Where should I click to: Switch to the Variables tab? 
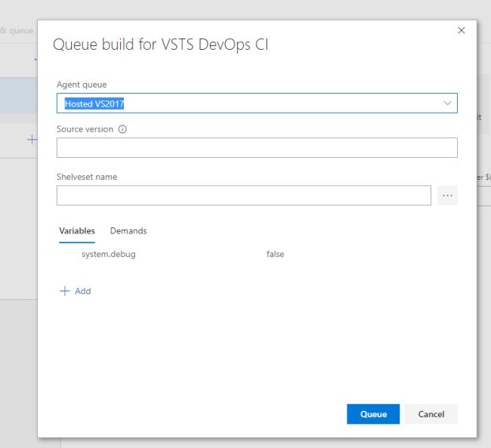(x=77, y=231)
